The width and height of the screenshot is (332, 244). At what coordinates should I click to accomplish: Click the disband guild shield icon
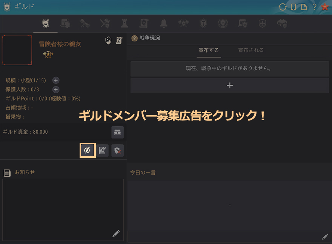point(117,151)
